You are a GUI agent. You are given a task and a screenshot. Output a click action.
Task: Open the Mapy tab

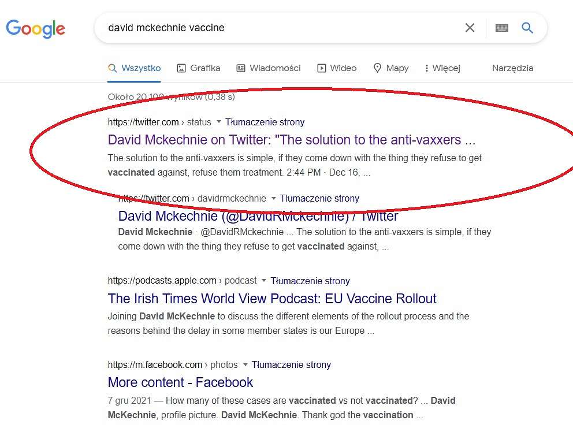tap(391, 68)
